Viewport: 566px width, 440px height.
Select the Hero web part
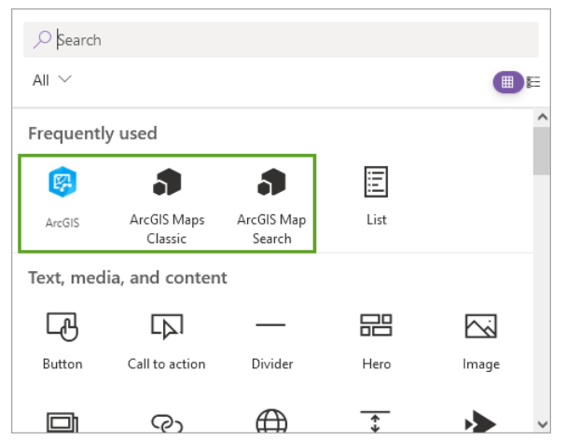[376, 341]
